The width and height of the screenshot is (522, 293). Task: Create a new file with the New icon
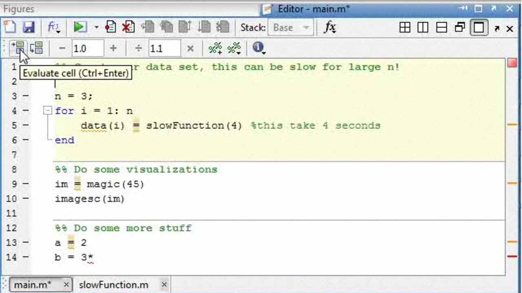click(x=10, y=27)
